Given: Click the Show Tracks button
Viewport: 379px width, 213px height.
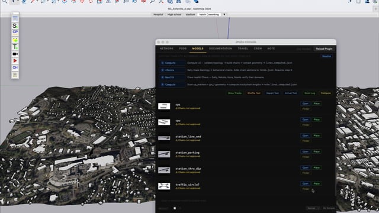Looking at the screenshot, I should click(235, 93).
